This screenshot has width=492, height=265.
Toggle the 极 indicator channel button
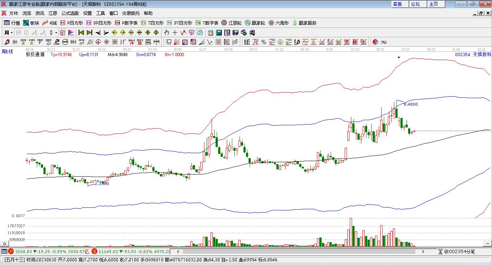62,33
